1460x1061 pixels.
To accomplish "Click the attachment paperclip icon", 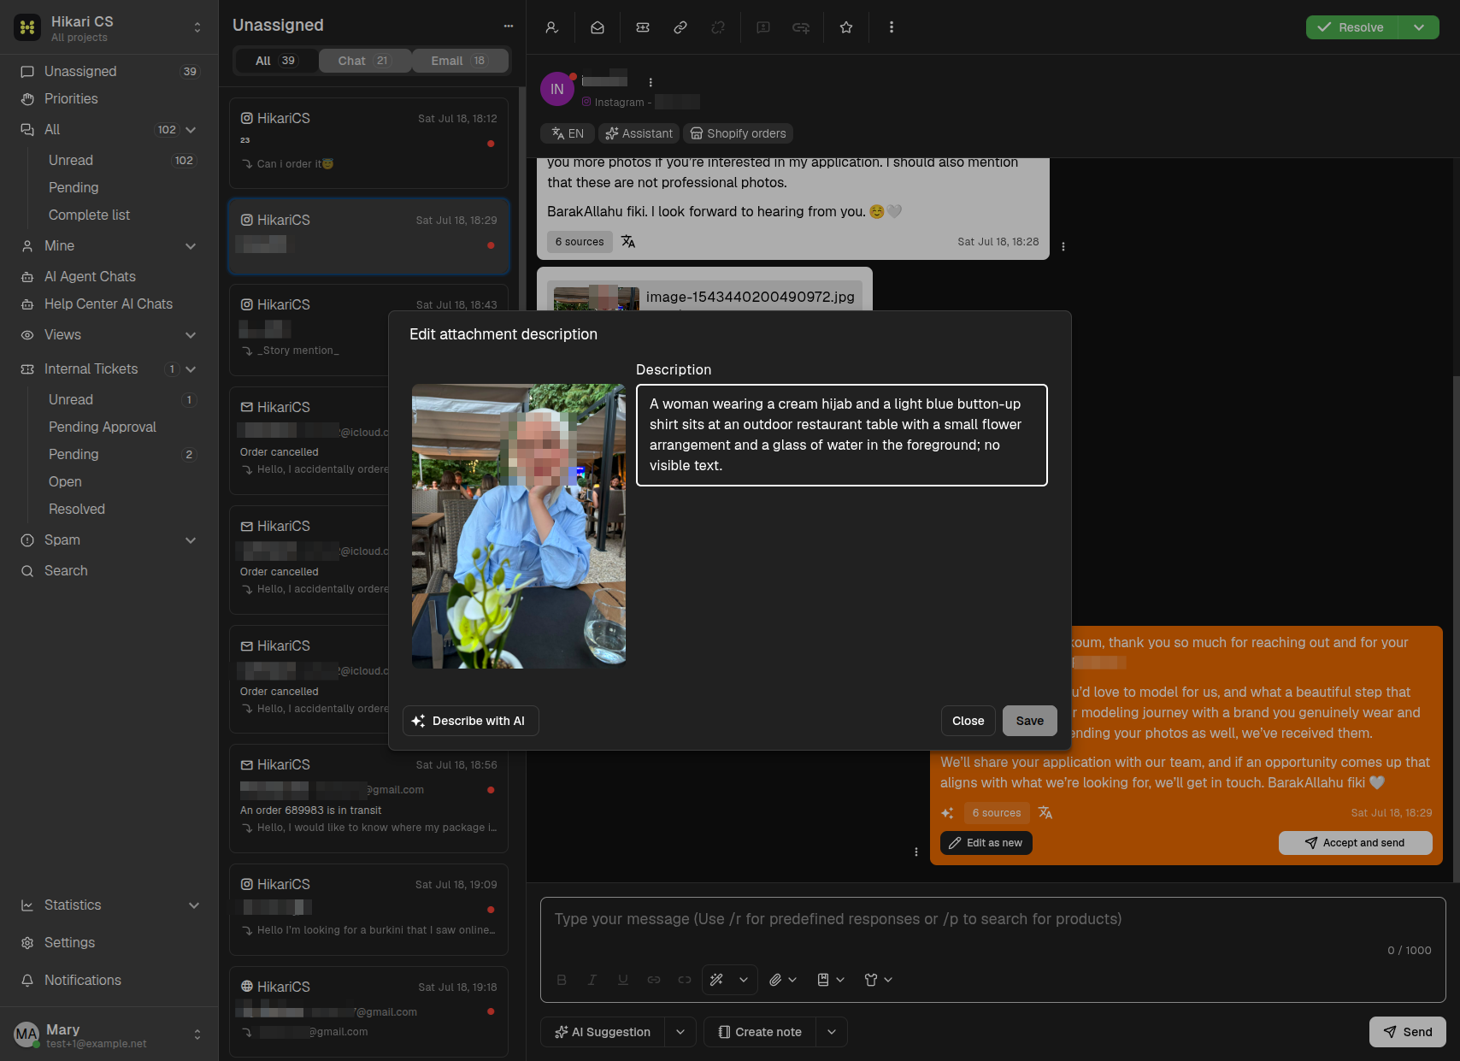I will pos(775,980).
